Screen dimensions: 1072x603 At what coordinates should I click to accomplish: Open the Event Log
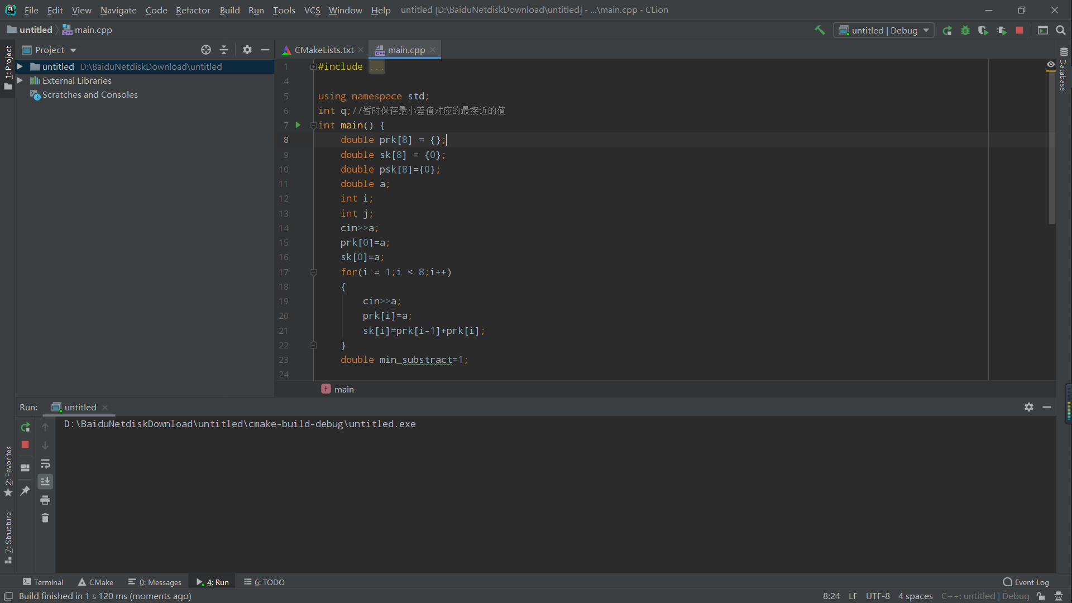click(1026, 582)
